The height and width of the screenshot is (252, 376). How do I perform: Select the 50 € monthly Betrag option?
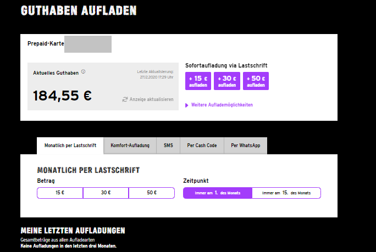(x=152, y=193)
